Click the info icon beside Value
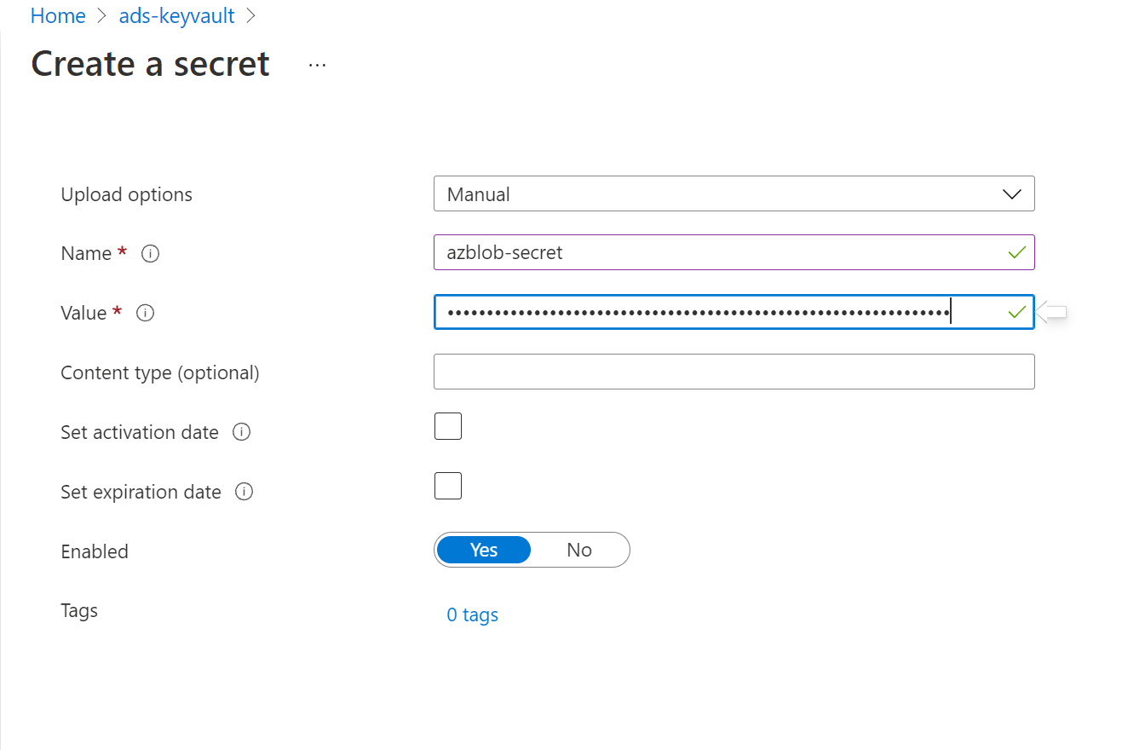This screenshot has width=1122, height=750. [x=146, y=313]
